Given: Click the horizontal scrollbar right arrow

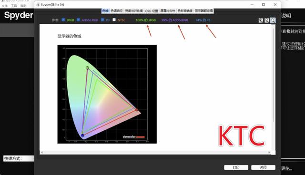Looking at the screenshot, I should pyautogui.click(x=269, y=153).
